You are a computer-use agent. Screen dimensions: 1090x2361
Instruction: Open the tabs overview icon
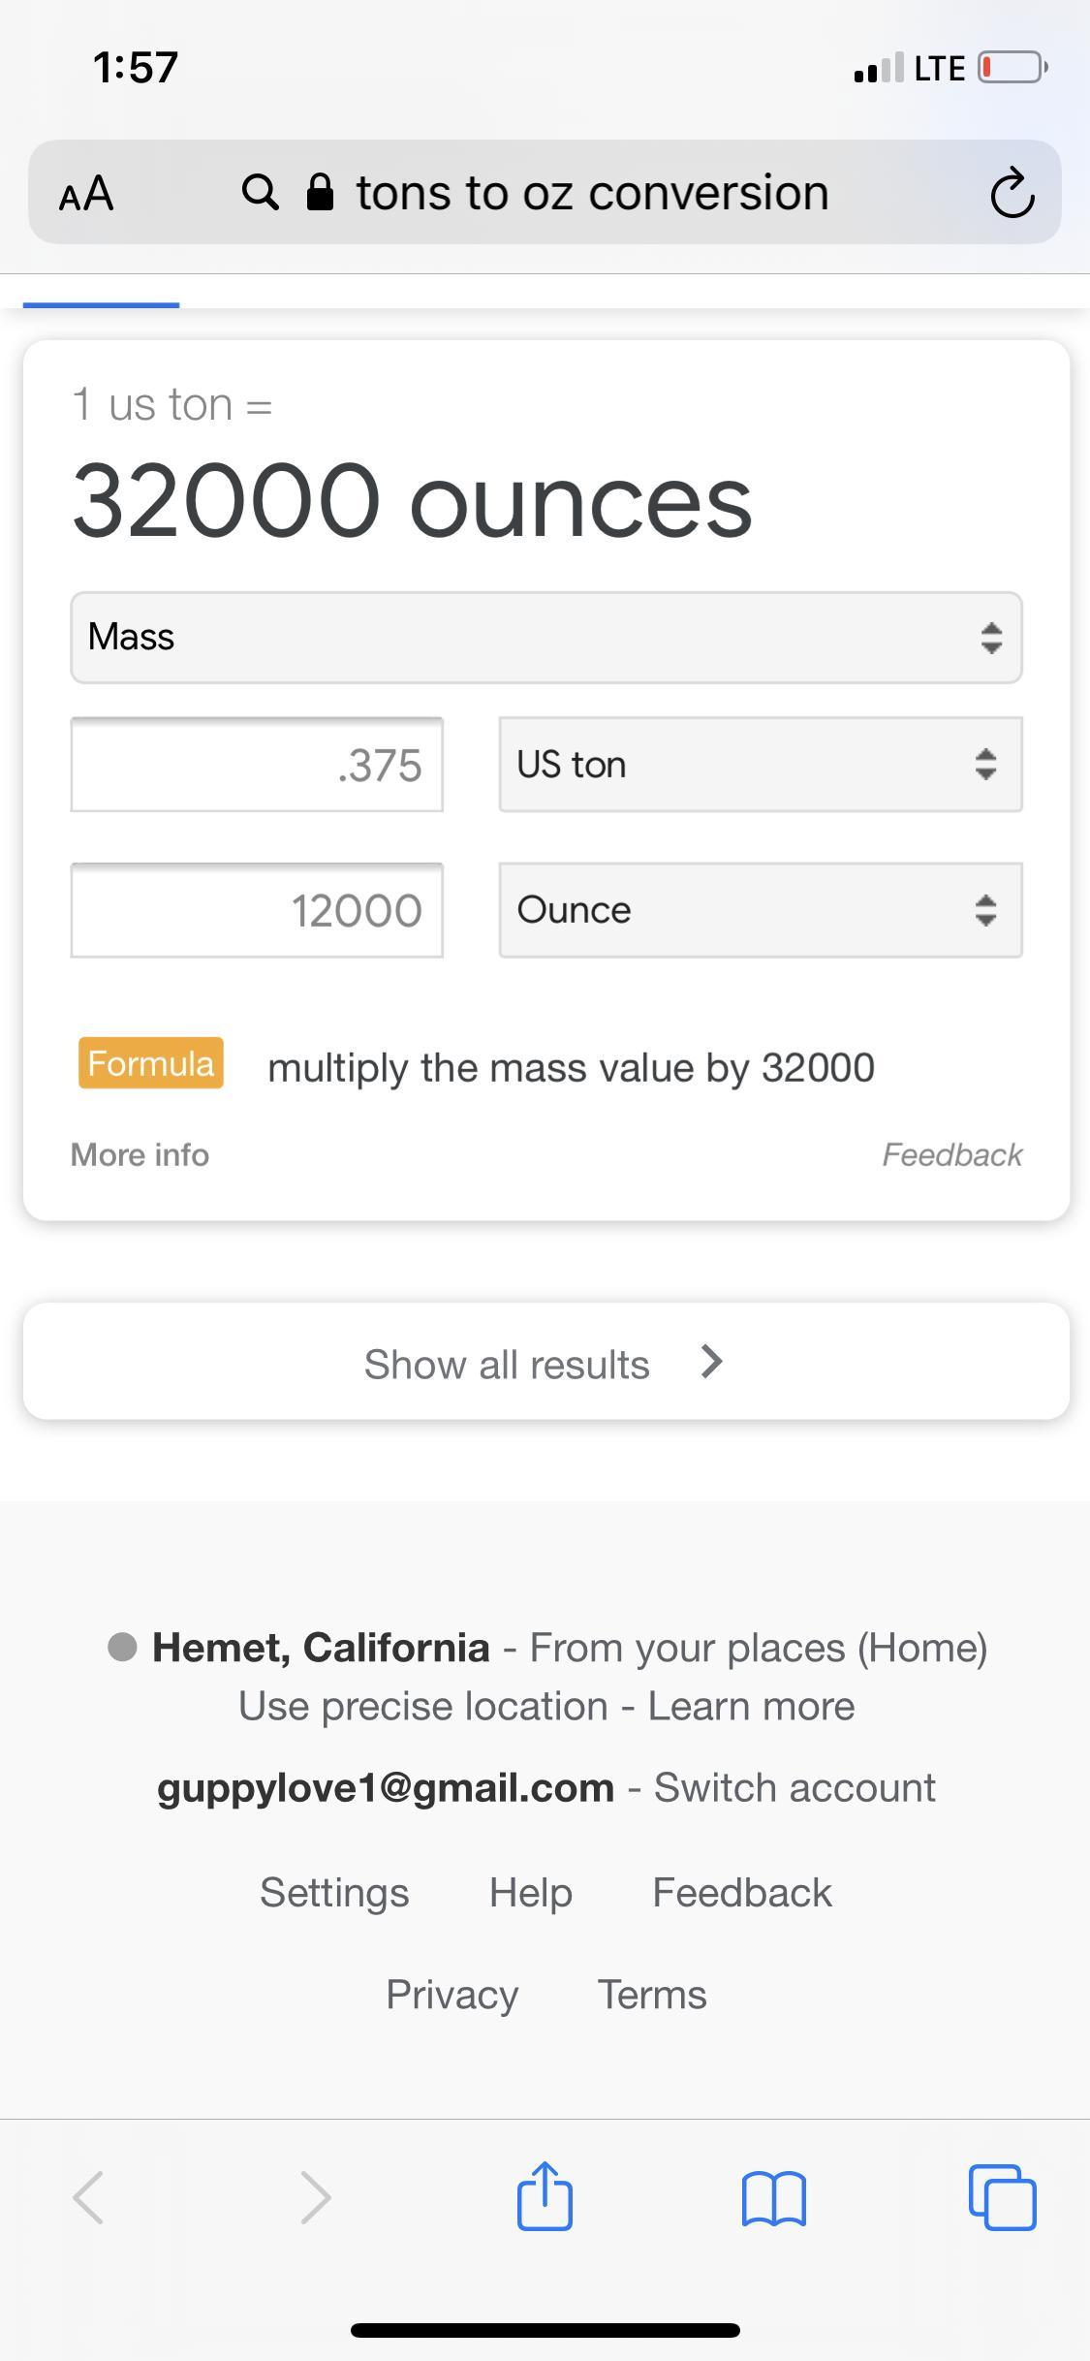click(x=1002, y=2196)
